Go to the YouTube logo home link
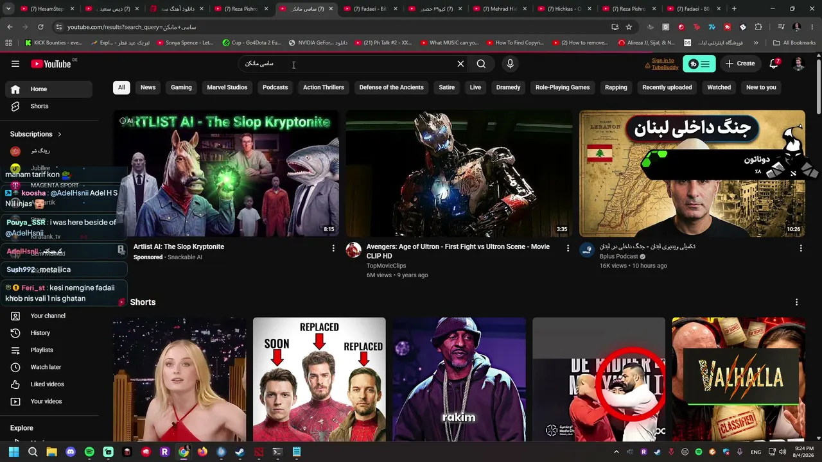This screenshot has height=462, width=822. tap(51, 64)
